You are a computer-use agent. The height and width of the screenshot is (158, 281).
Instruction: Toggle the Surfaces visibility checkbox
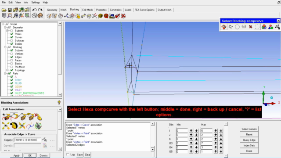coord(12,40)
